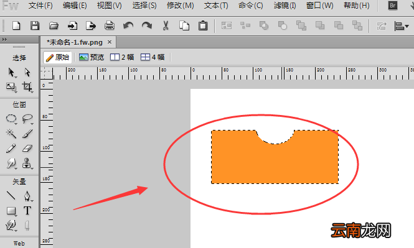Copy the selection
This screenshot has height=248, width=414.
[x=184, y=25]
